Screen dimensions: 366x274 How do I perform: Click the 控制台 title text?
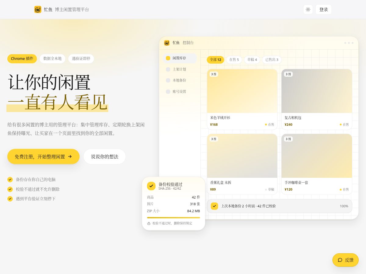coord(188,43)
